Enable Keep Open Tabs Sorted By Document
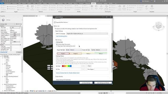This screenshot has height=94, width=168. 57,46
